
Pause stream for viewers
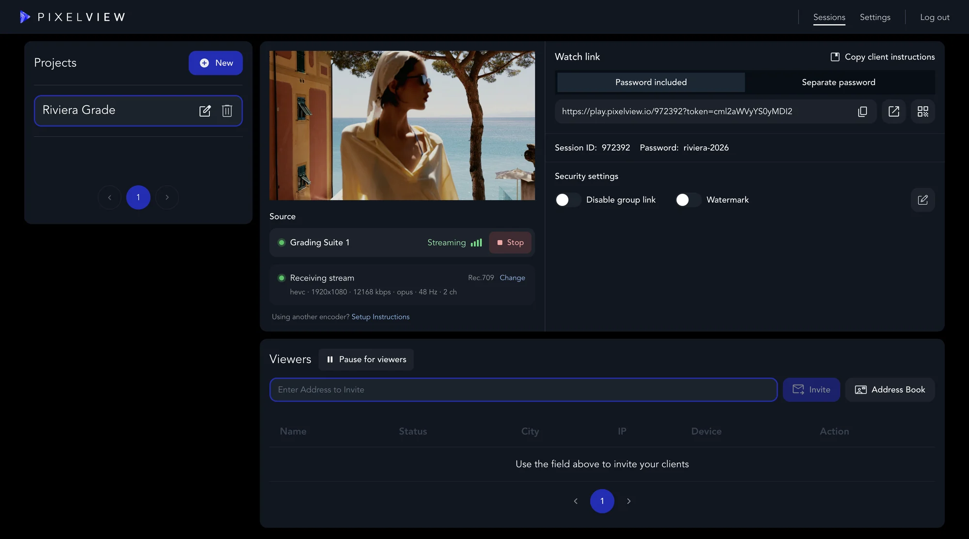(x=366, y=359)
